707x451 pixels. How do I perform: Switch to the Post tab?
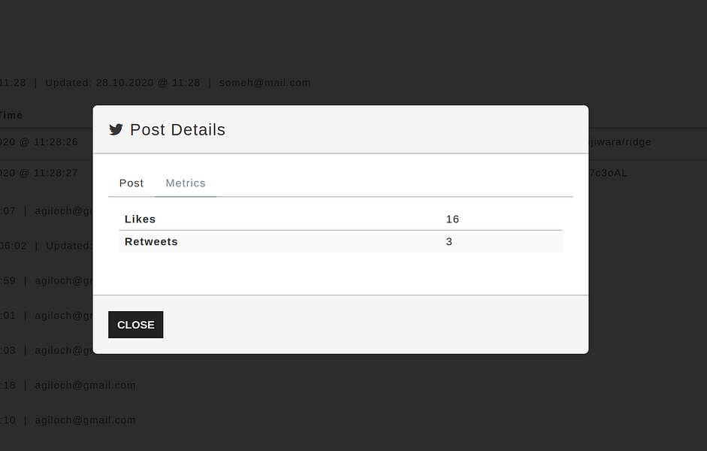131,183
